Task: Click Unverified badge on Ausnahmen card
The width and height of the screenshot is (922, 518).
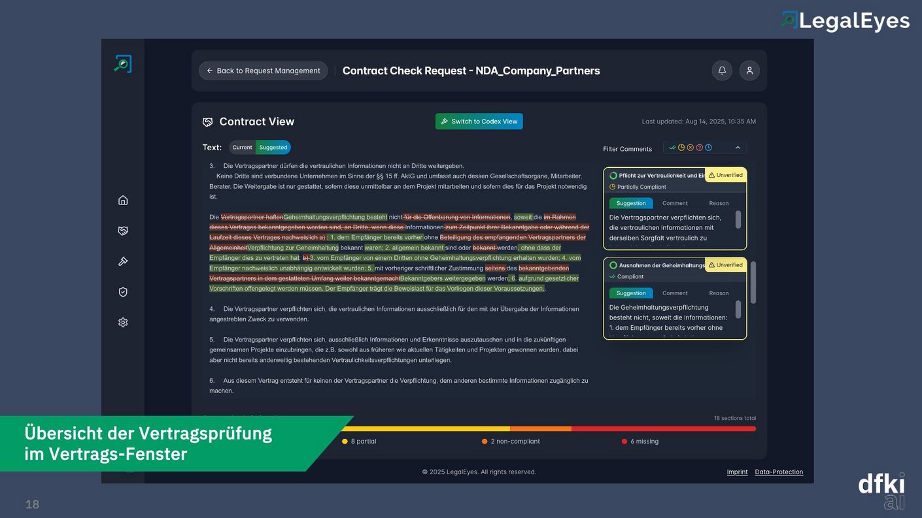Action: point(725,265)
